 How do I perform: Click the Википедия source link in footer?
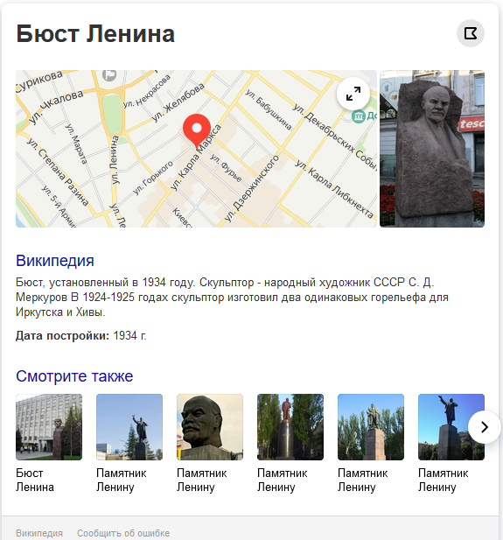point(39,533)
